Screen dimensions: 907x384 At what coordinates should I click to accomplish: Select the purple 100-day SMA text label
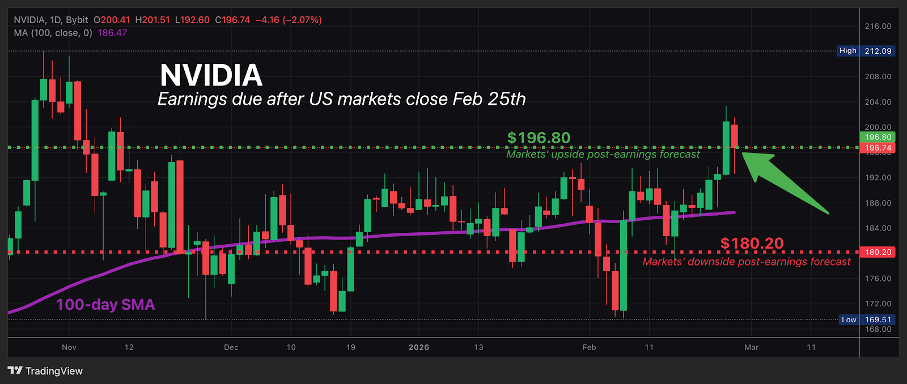tap(105, 305)
